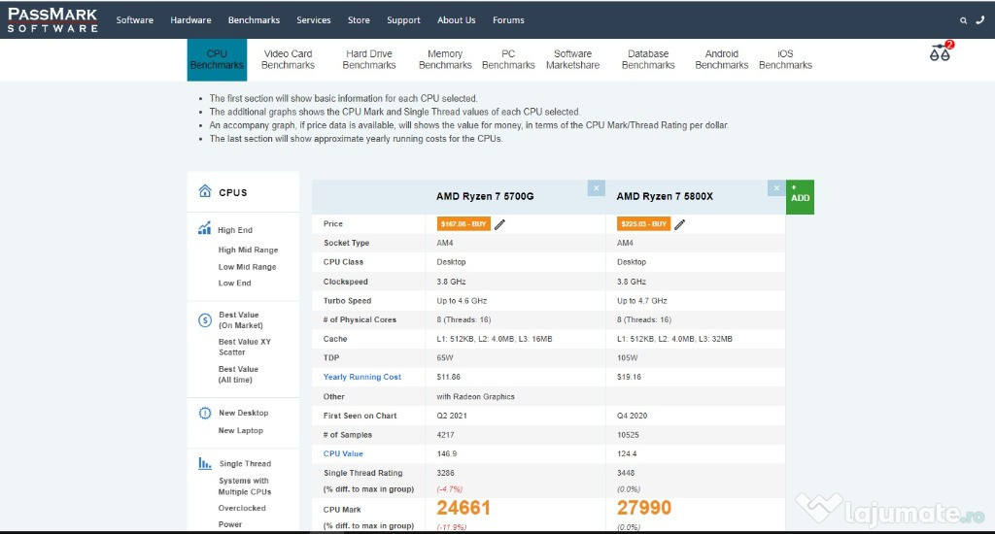Click the 10525 samples value

pos(628,435)
